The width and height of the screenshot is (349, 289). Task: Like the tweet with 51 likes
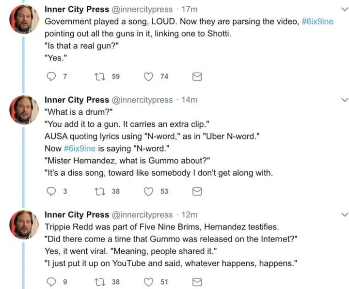[x=149, y=282]
